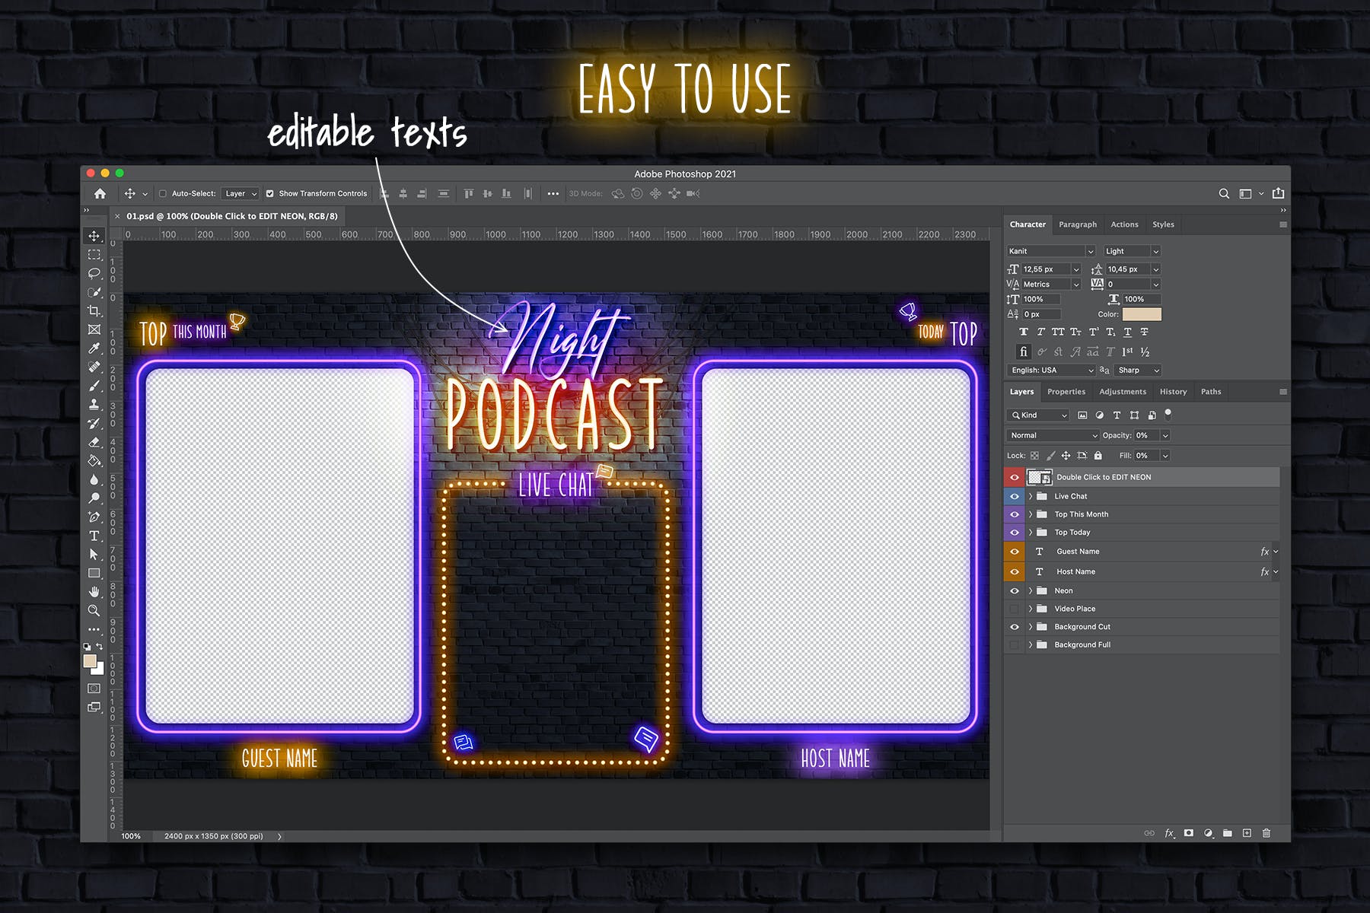Select the Move tool

tap(94, 236)
